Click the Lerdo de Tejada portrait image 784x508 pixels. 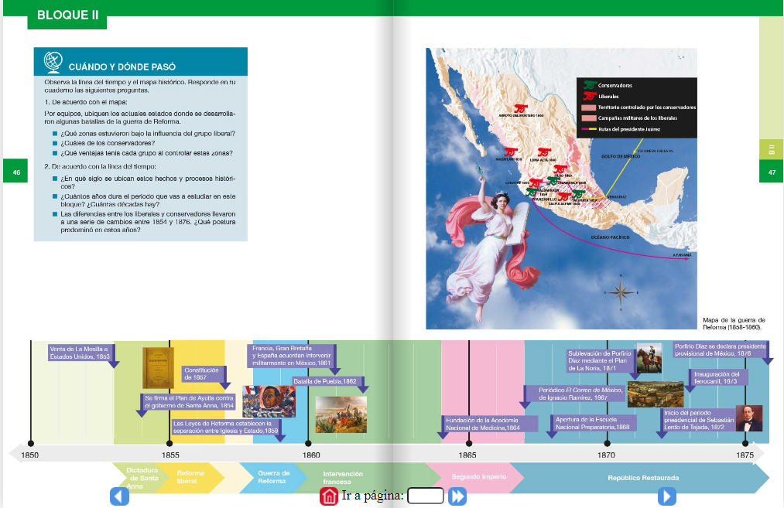tap(749, 418)
